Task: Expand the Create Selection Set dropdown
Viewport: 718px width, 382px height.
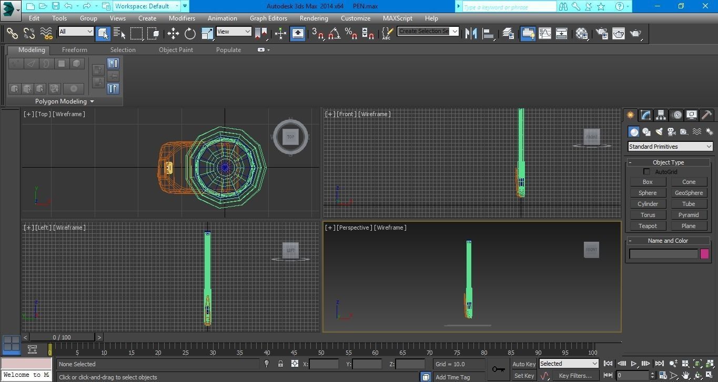Action: pyautogui.click(x=455, y=31)
